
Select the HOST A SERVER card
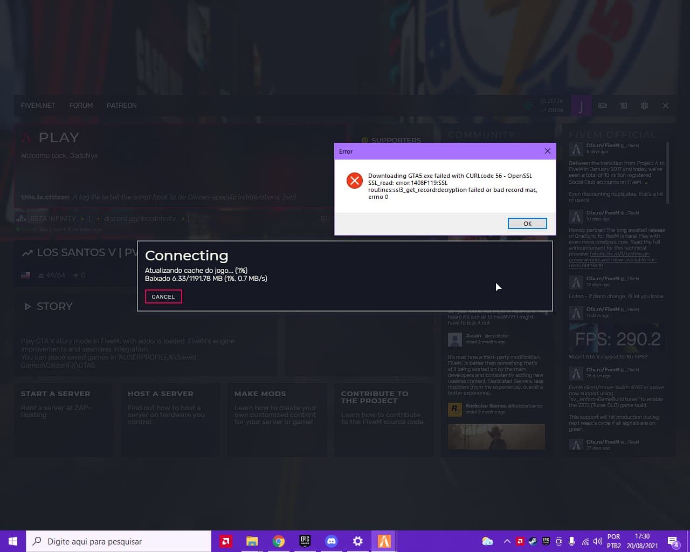[x=171, y=420]
